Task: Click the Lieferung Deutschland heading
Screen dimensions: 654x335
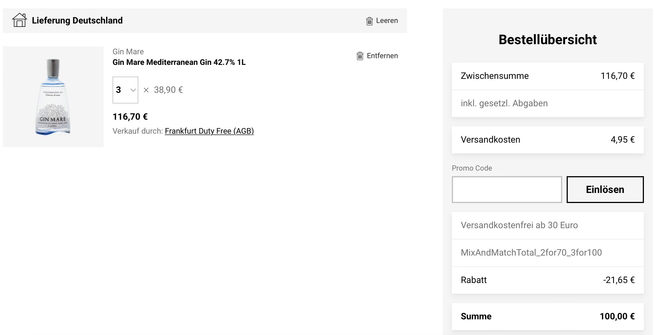Action: (x=77, y=20)
